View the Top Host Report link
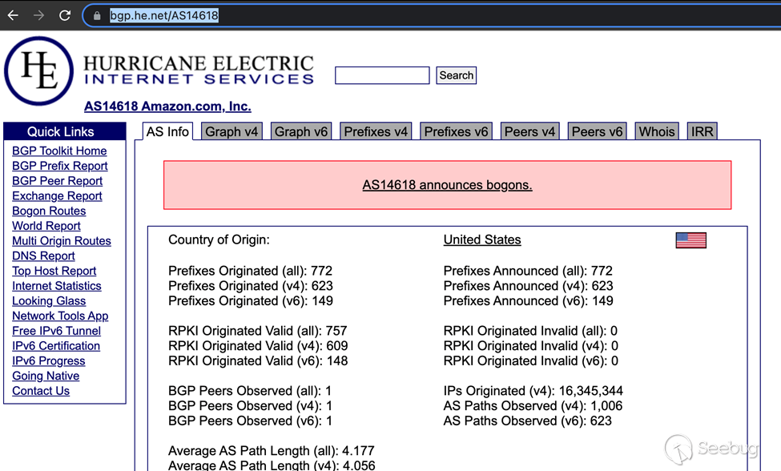 (x=54, y=271)
